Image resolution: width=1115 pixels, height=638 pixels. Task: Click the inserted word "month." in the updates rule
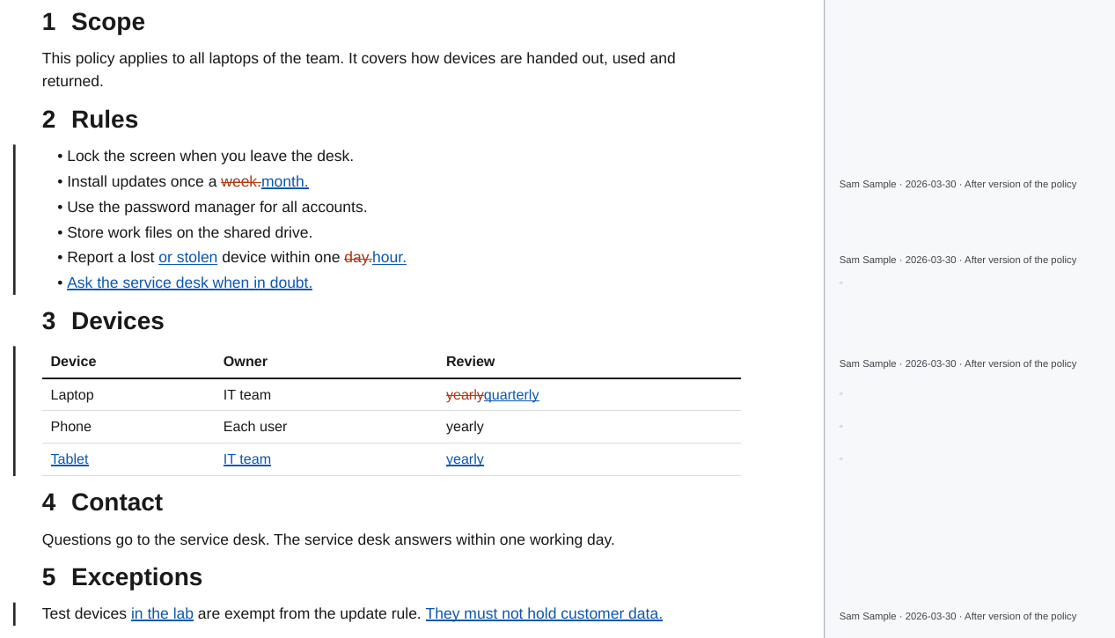(285, 181)
